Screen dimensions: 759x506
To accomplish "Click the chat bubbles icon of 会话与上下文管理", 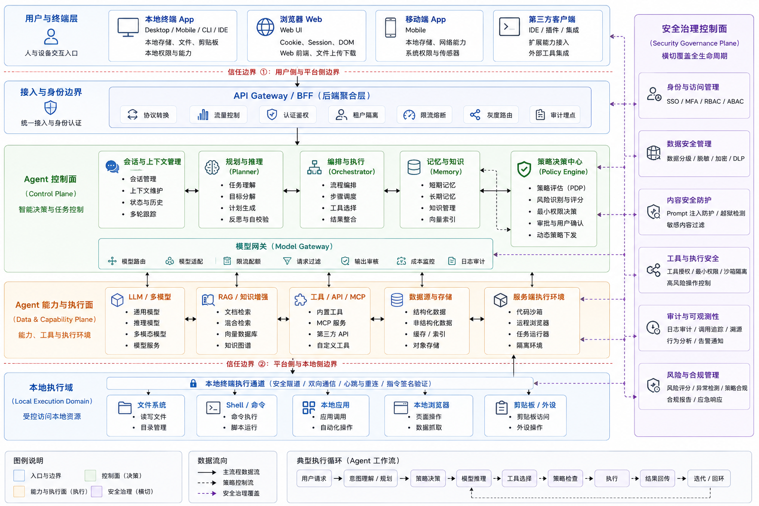I will coord(112,166).
